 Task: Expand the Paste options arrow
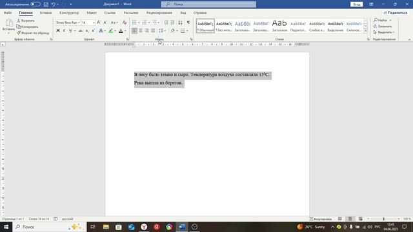[x=8, y=34]
